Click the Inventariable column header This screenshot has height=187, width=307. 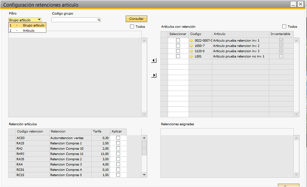pos(281,34)
